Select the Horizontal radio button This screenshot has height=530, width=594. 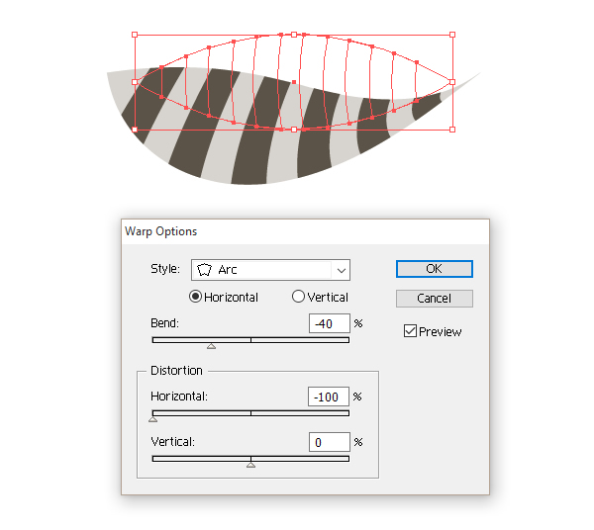click(x=195, y=297)
